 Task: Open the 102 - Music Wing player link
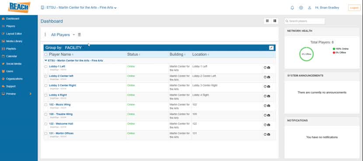click(60, 104)
